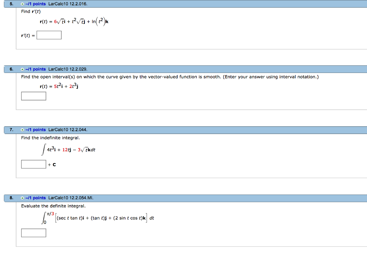Click the number 8 question label

point(11,198)
